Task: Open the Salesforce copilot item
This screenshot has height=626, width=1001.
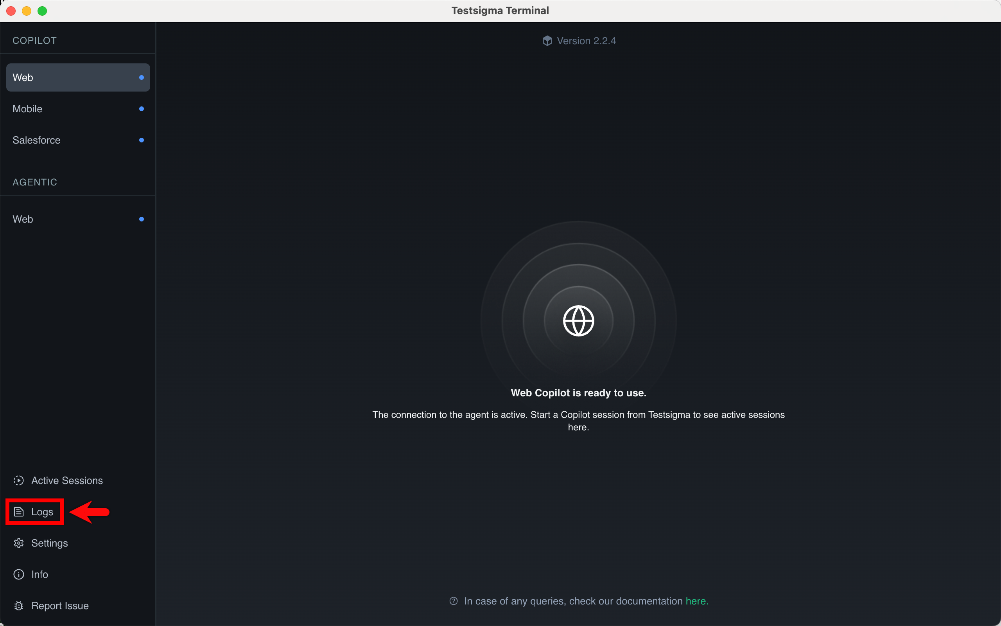Action: point(78,140)
